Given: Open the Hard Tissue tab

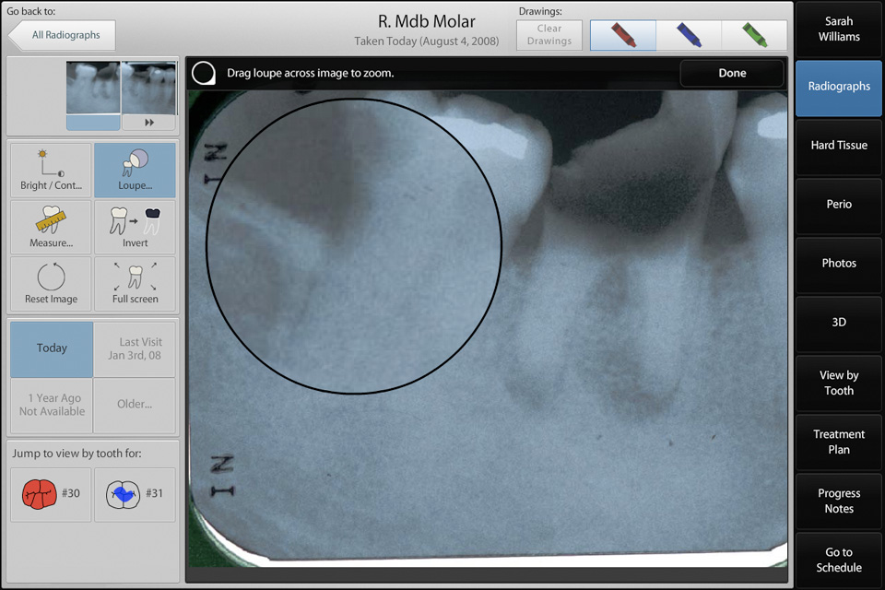Looking at the screenshot, I should point(838,146).
